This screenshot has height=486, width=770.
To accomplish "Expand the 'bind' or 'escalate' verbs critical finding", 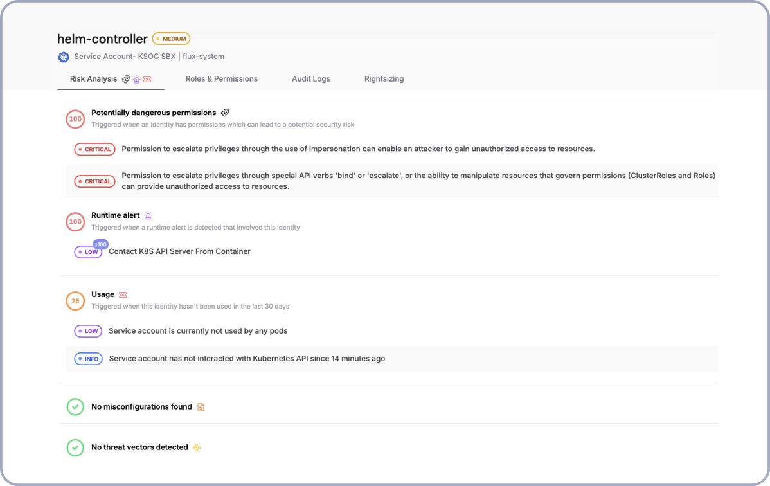I will pyautogui.click(x=418, y=181).
